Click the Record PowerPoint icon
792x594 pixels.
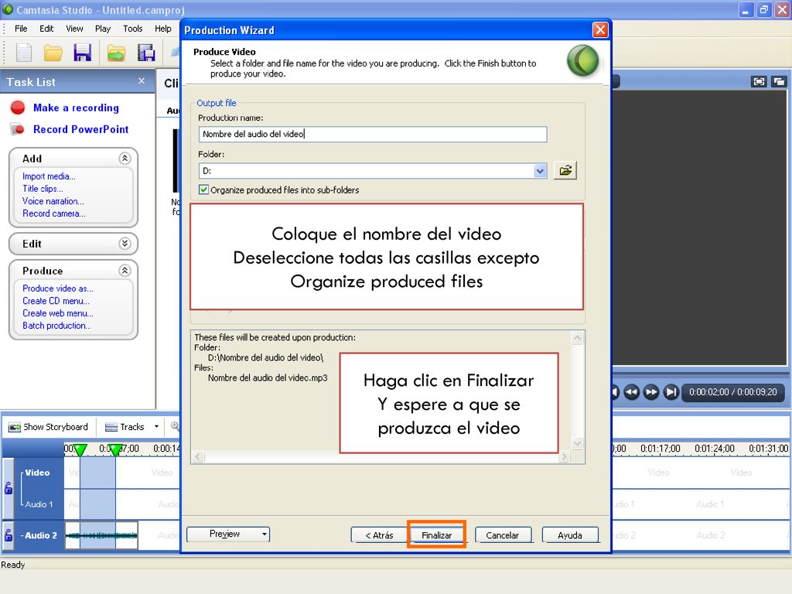coord(18,129)
